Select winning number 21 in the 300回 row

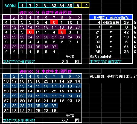[38, 5]
